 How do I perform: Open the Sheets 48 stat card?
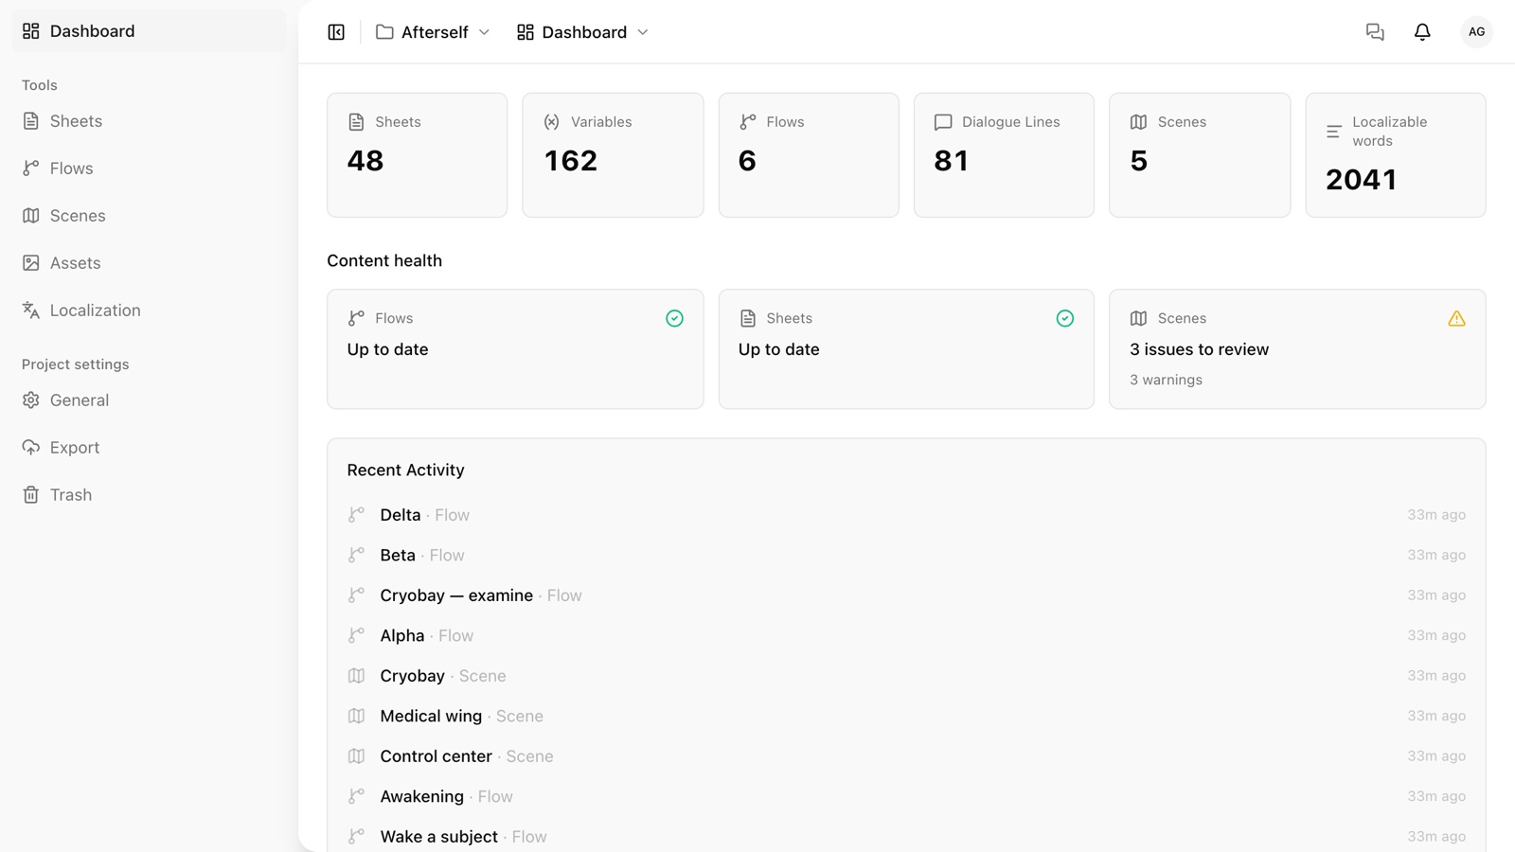coord(418,155)
